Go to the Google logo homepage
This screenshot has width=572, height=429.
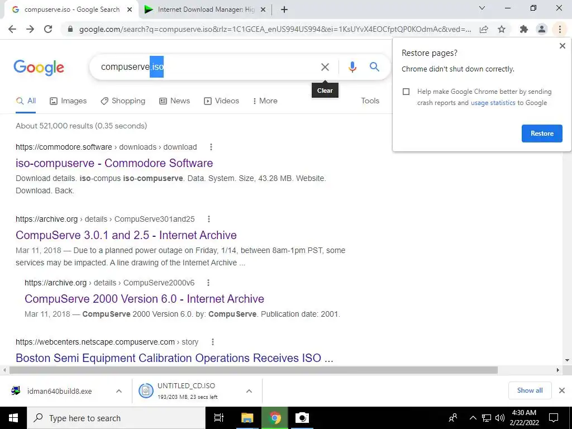click(39, 68)
